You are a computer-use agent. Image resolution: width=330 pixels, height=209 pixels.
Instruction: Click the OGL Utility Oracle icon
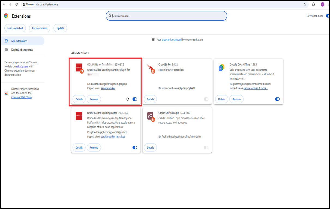pyautogui.click(x=79, y=68)
